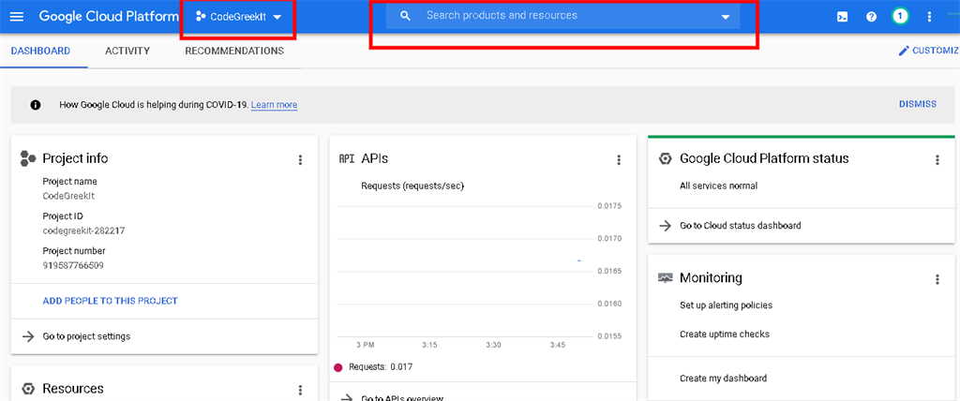Open notifications badge showing 1
Image resolution: width=960 pixels, height=401 pixels.
tap(900, 17)
